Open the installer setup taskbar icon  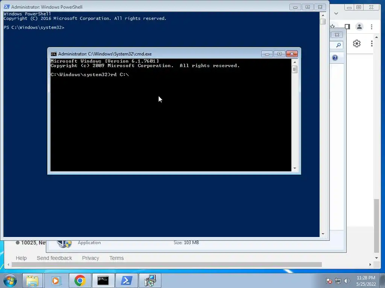click(x=150, y=280)
